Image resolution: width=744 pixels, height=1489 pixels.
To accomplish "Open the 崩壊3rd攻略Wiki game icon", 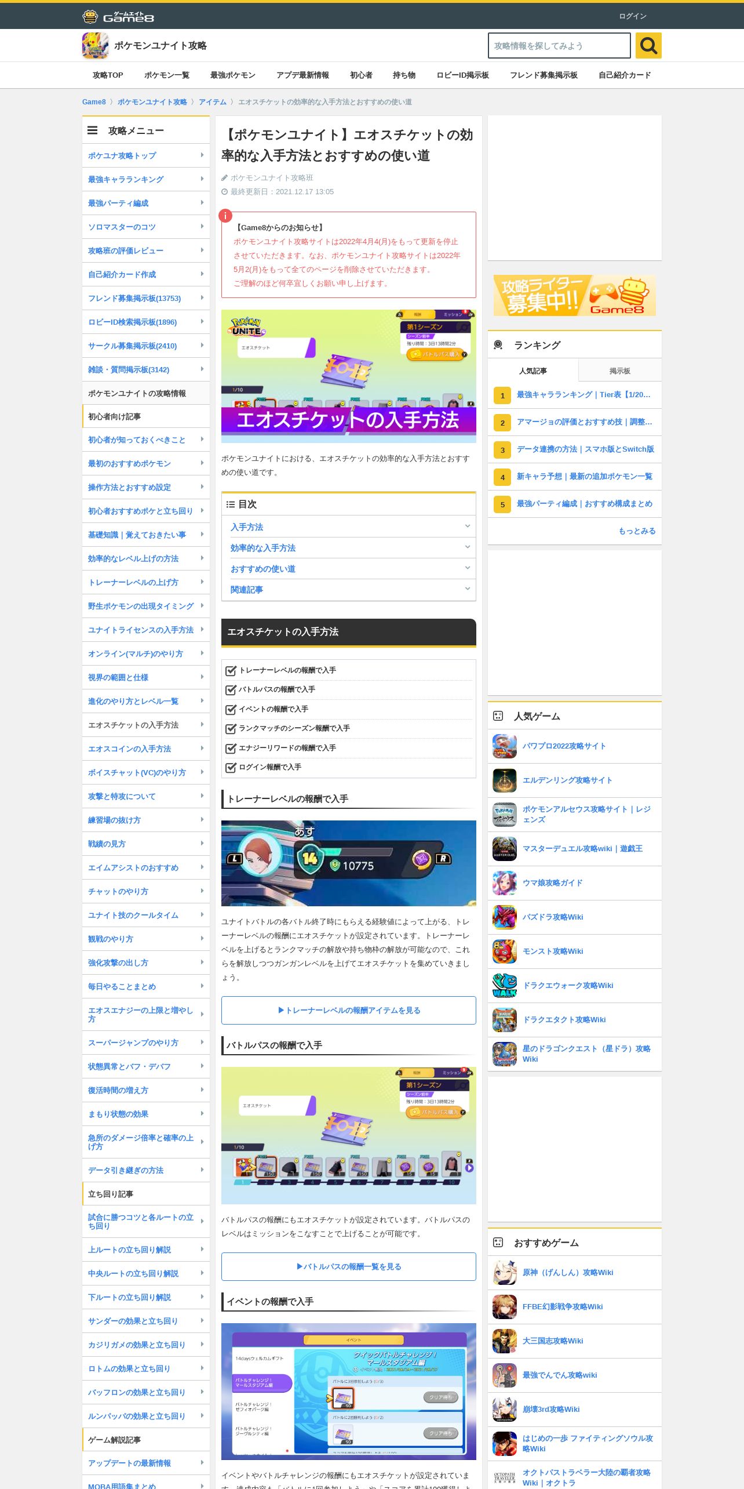I will (x=505, y=1410).
